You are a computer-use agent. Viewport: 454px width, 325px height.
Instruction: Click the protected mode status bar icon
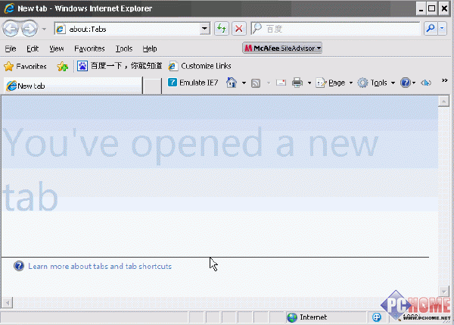(377, 317)
